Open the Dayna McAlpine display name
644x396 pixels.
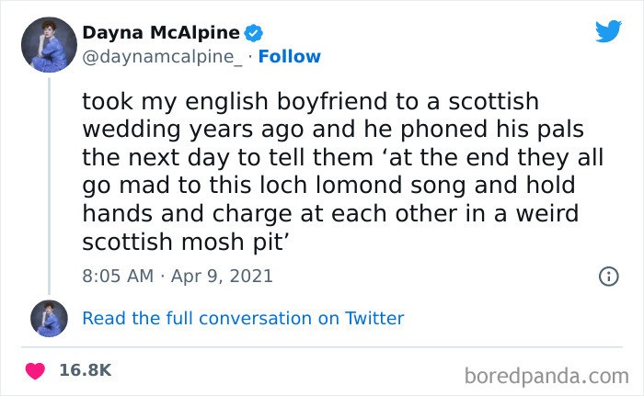tap(161, 33)
